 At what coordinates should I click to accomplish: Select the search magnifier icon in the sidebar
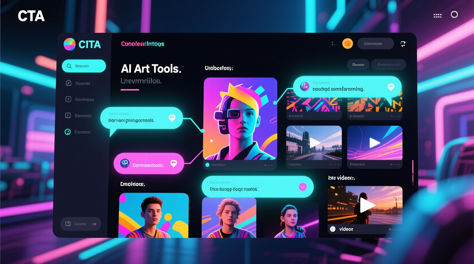(x=69, y=66)
